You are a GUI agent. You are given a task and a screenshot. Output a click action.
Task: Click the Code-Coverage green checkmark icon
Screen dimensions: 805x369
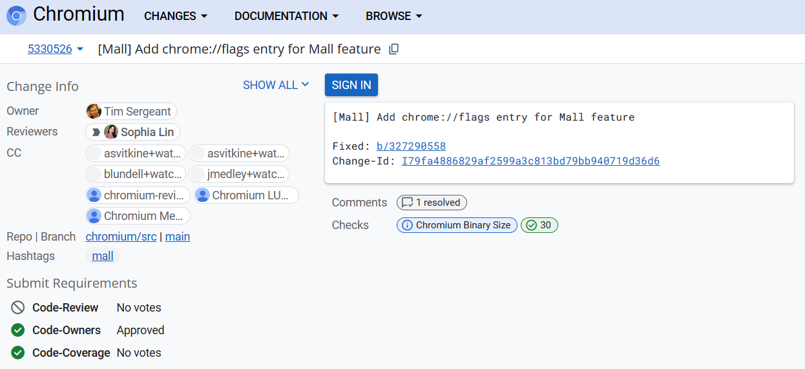point(18,353)
